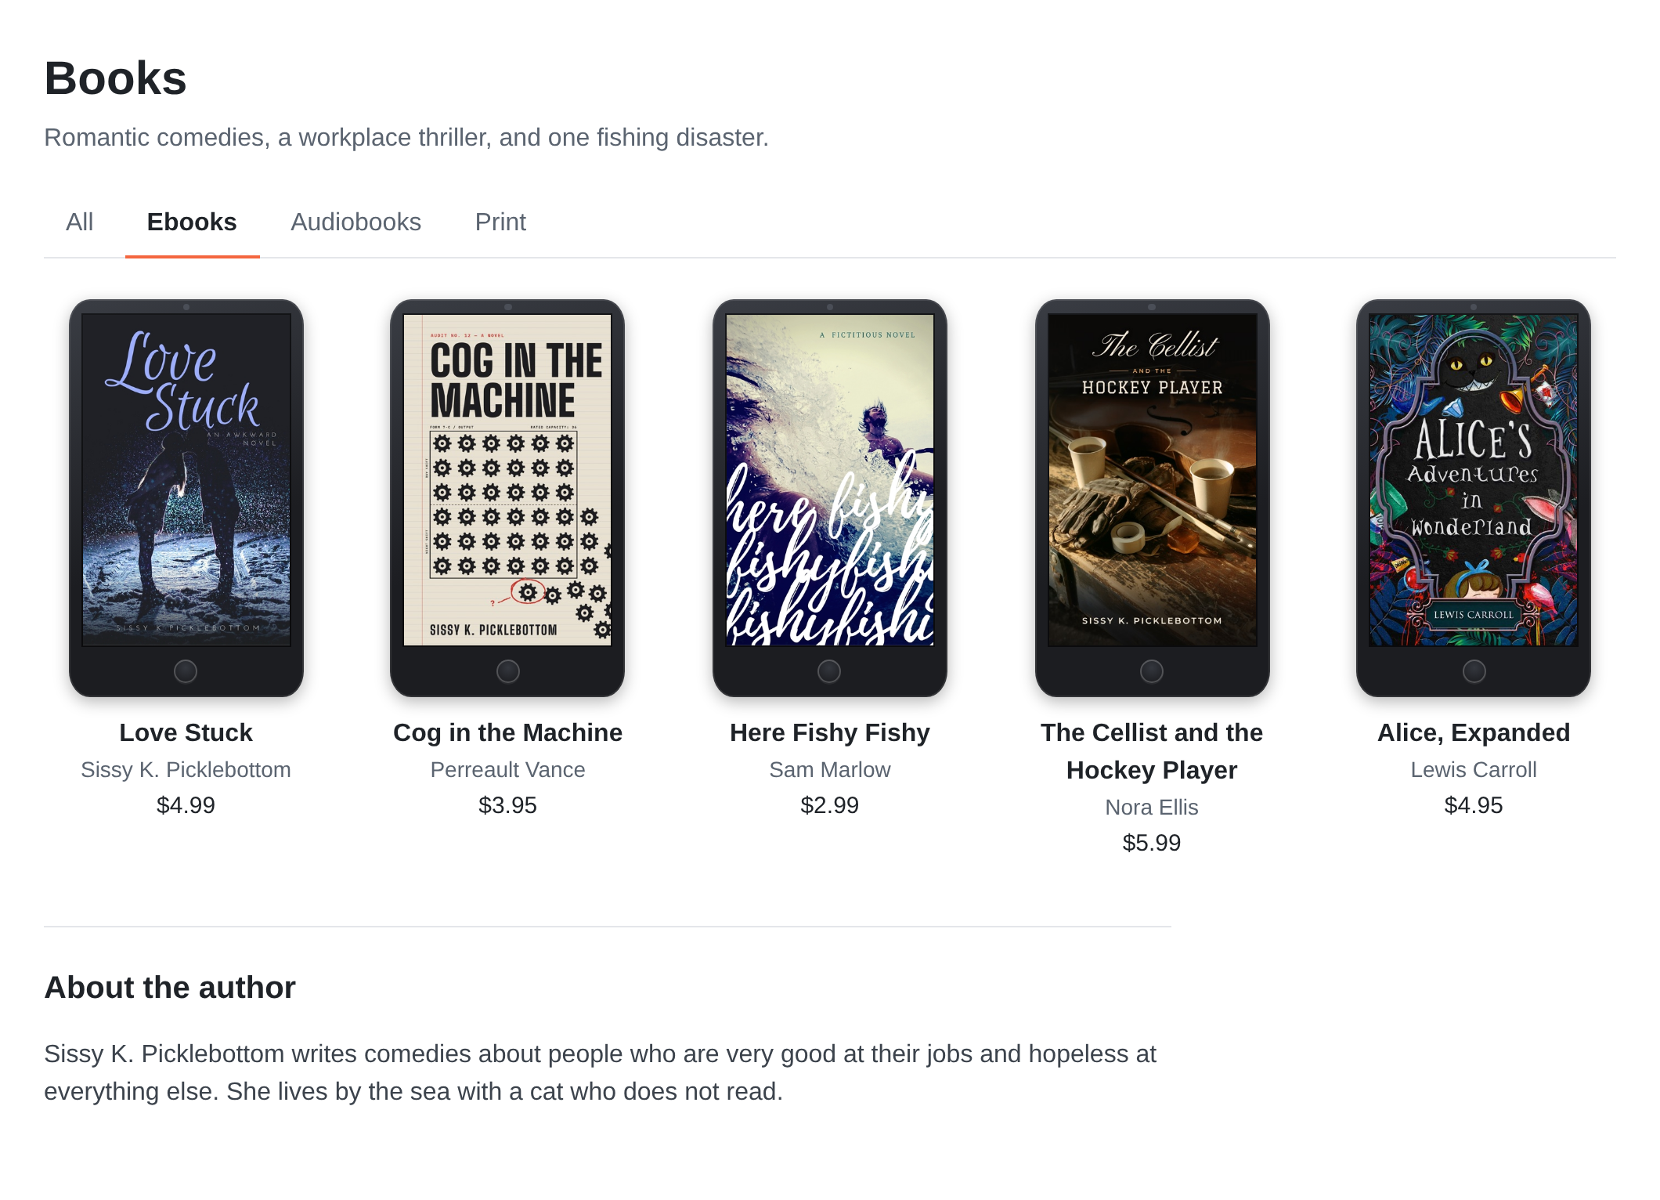Tap the home button on Cellist tablet
This screenshot has height=1200, width=1660.
point(1152,671)
